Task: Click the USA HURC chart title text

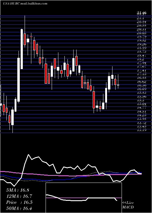Action: point(25,4)
